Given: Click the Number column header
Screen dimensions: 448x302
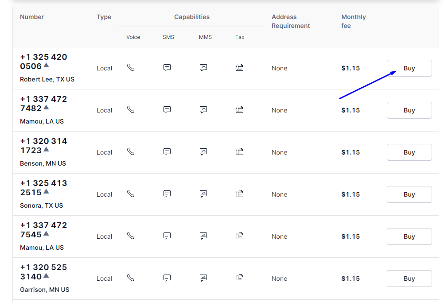Looking at the screenshot, I should pyautogui.click(x=32, y=17).
